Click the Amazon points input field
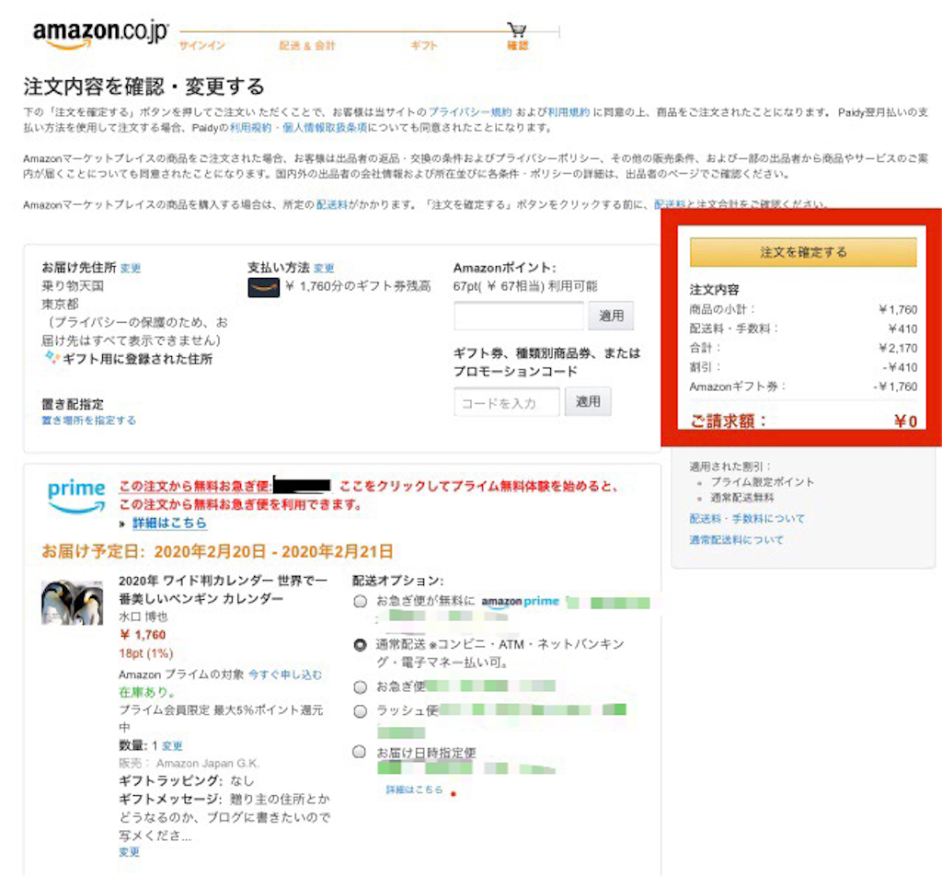Viewport: 942px width, 876px height. coord(519,316)
